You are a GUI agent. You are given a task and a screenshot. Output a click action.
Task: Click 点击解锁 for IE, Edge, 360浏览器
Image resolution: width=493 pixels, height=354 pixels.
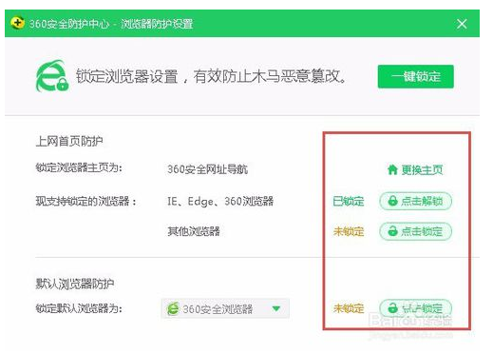pyautogui.click(x=415, y=201)
